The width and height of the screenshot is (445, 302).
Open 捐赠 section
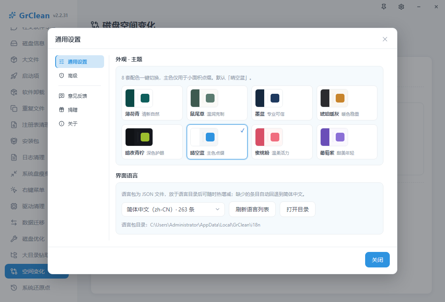[x=80, y=110]
